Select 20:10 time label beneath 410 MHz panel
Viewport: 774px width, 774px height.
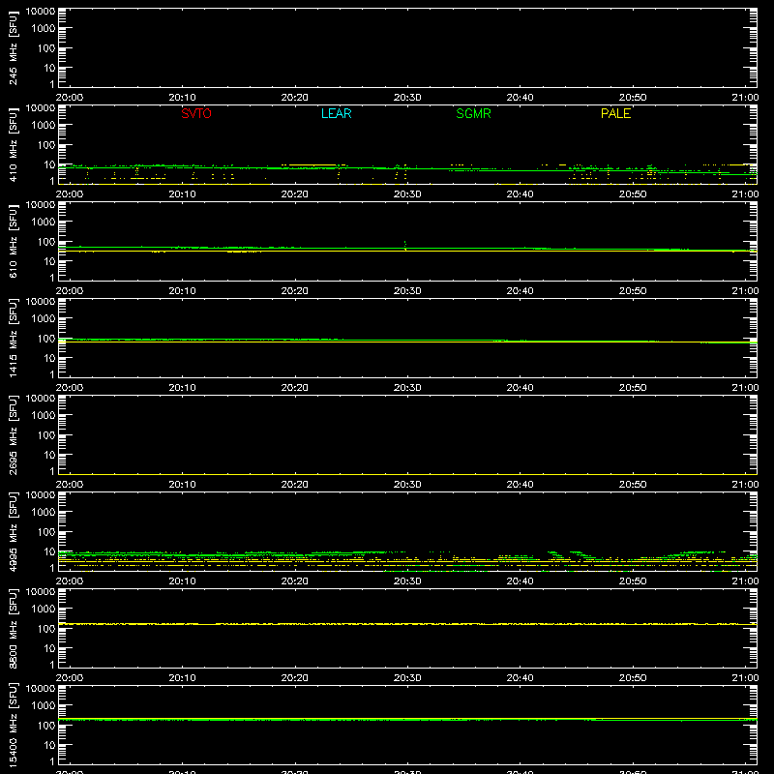182,194
